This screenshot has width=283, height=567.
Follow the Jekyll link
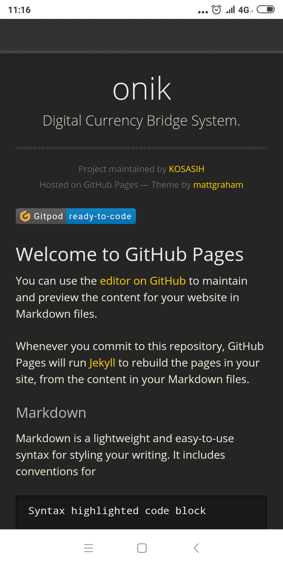pyautogui.click(x=102, y=363)
